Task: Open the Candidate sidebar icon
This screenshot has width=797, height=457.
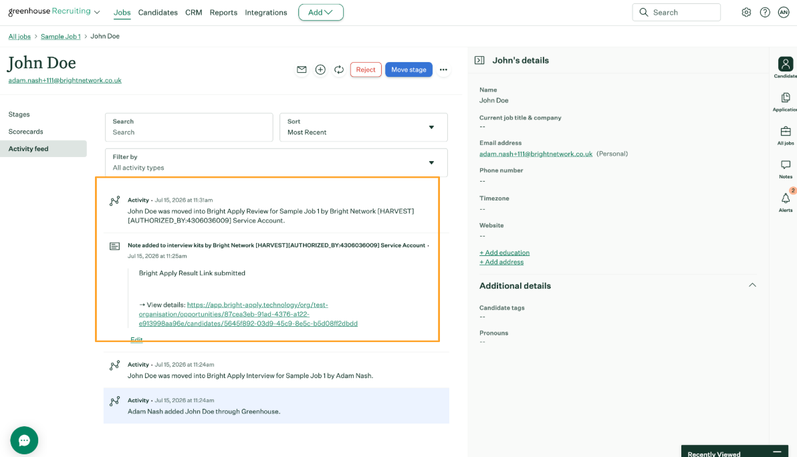Action: (786, 67)
